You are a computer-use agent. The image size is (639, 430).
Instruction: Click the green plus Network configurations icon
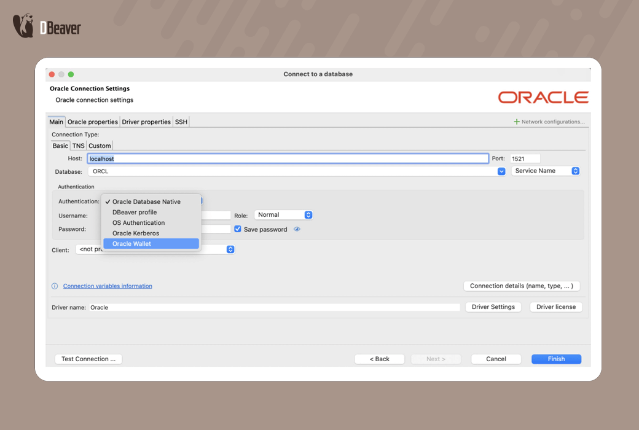[517, 122]
